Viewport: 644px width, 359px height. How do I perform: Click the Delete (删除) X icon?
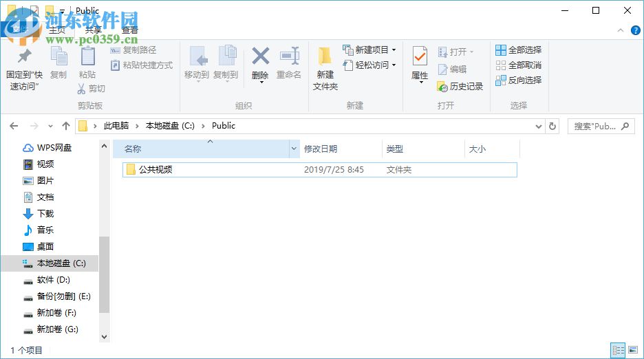260,56
